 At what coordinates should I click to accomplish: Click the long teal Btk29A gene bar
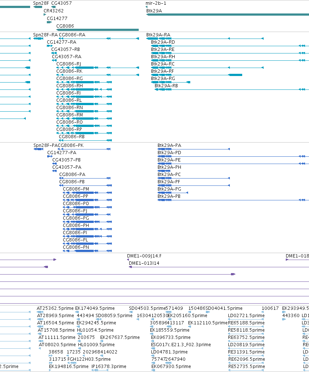click(x=228, y=15)
